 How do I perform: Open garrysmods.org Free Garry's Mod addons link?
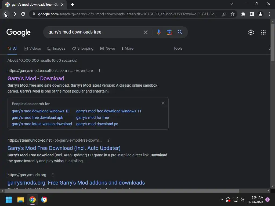tap(76, 183)
